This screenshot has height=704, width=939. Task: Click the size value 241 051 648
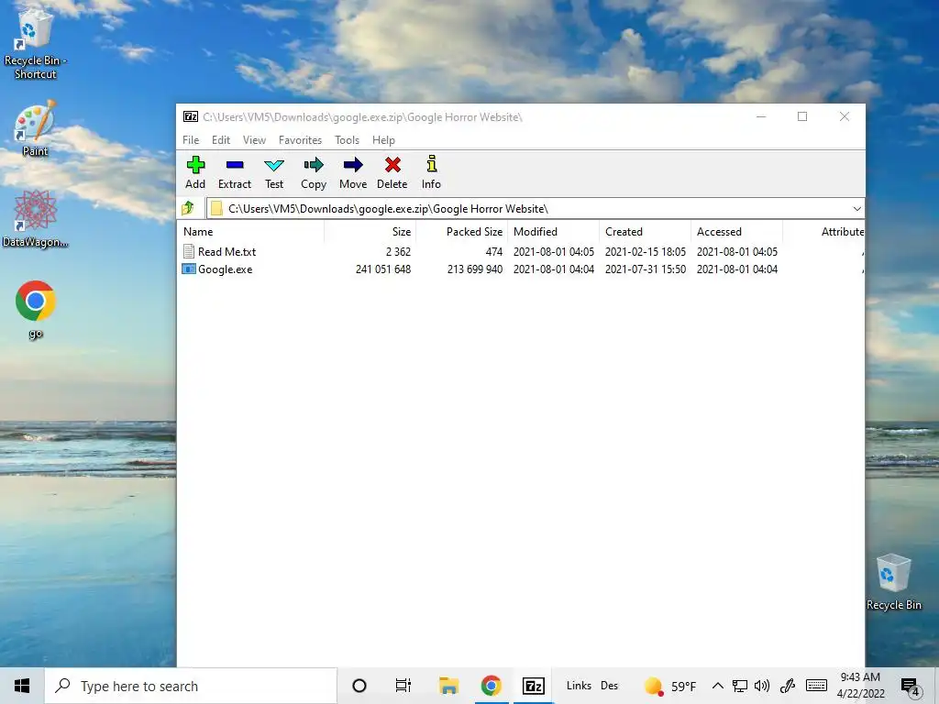[383, 269]
